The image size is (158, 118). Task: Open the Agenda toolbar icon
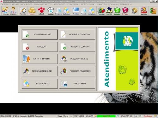coord(23,11)
